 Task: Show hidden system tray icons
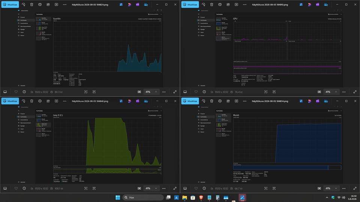coord(327,198)
